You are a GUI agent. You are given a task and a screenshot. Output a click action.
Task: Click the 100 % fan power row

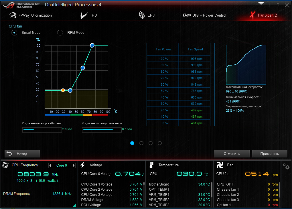pos(178,59)
